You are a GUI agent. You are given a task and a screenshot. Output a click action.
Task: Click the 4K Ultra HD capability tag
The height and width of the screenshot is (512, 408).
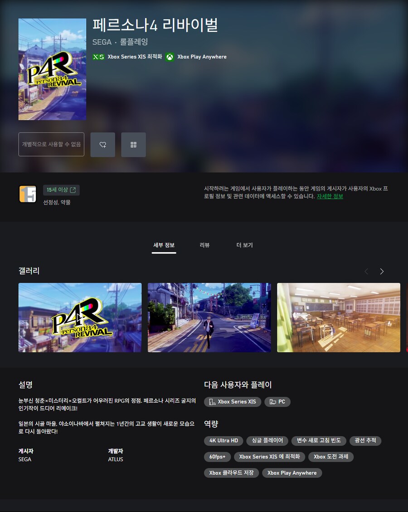click(223, 440)
